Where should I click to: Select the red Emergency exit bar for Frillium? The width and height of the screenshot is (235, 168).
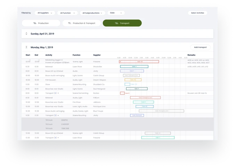tap(145, 98)
